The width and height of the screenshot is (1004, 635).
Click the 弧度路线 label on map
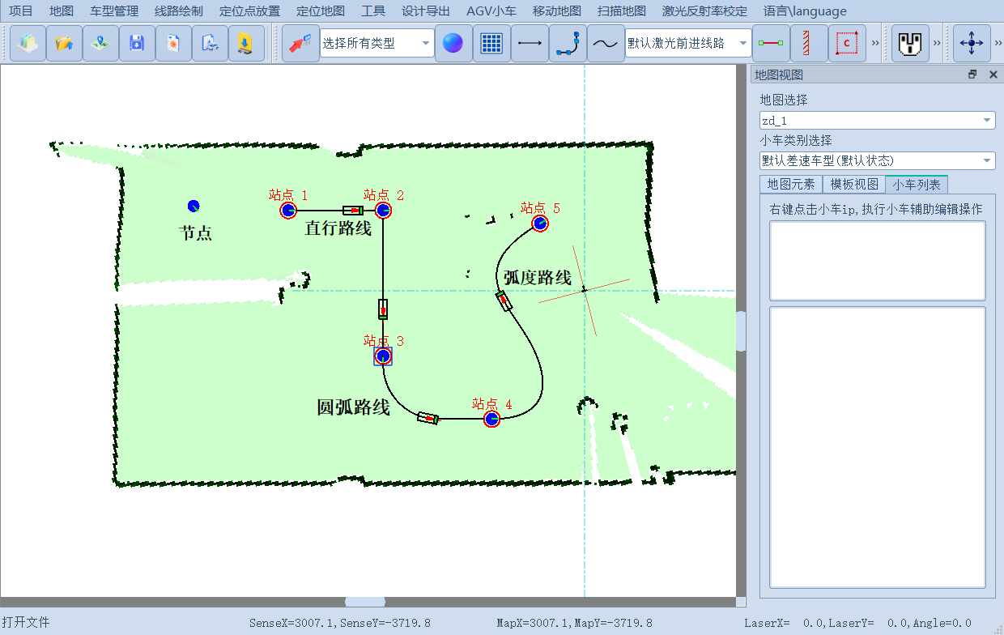coord(538,278)
